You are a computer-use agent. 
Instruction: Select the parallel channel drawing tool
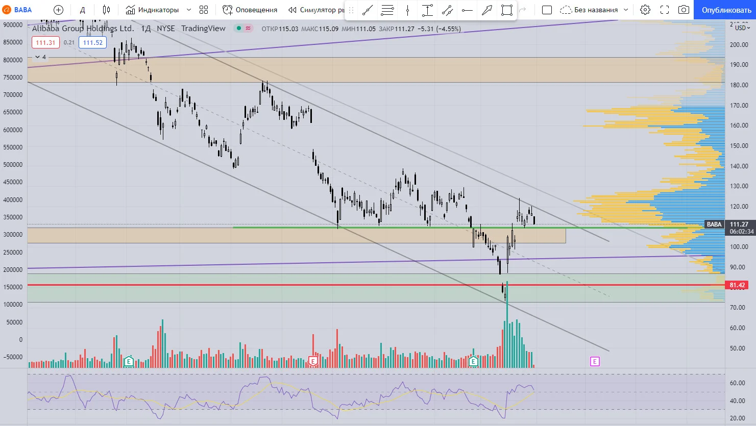coord(447,10)
